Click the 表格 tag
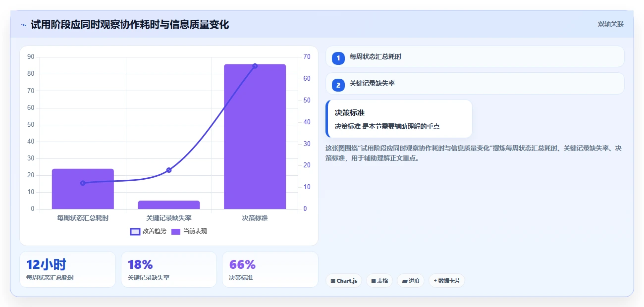The height and width of the screenshot is (307, 644). [x=379, y=281]
